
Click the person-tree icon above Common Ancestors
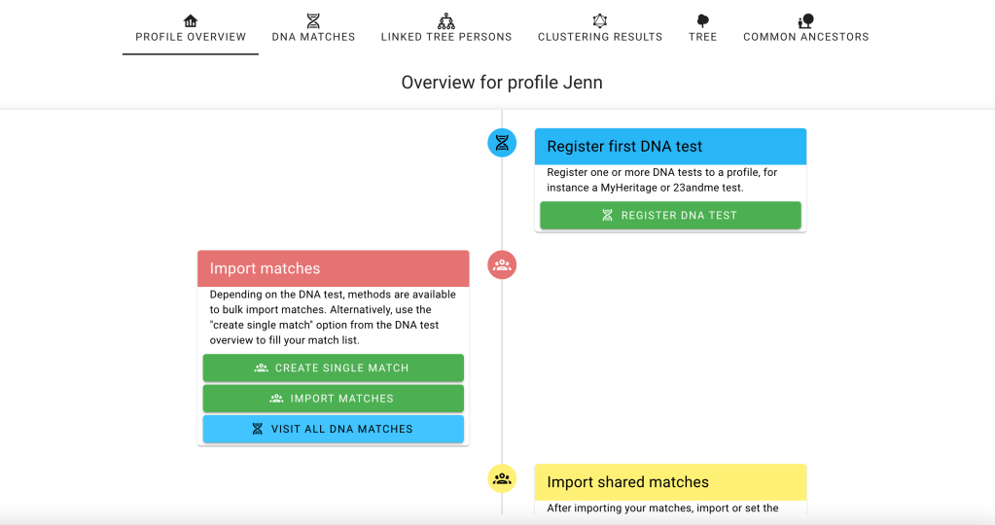coord(805,20)
